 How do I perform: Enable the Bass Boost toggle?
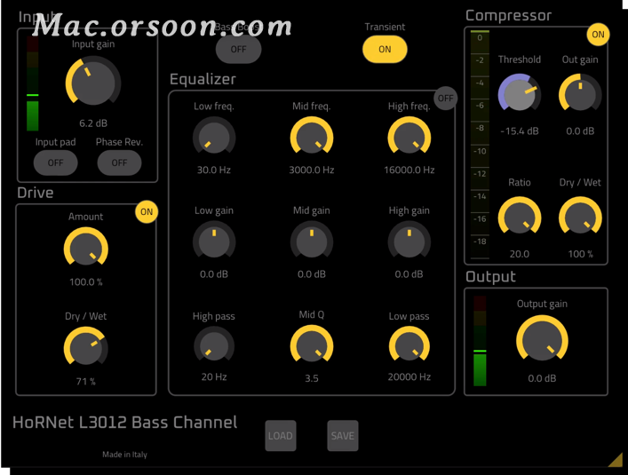(238, 49)
